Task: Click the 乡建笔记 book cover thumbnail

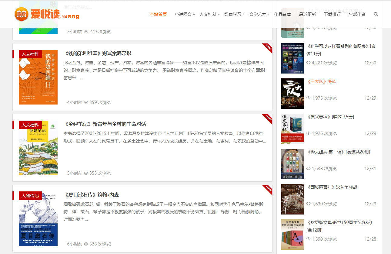Action: click(x=38, y=148)
